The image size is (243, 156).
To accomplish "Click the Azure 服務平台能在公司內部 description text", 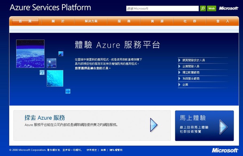I will coord(71,125).
